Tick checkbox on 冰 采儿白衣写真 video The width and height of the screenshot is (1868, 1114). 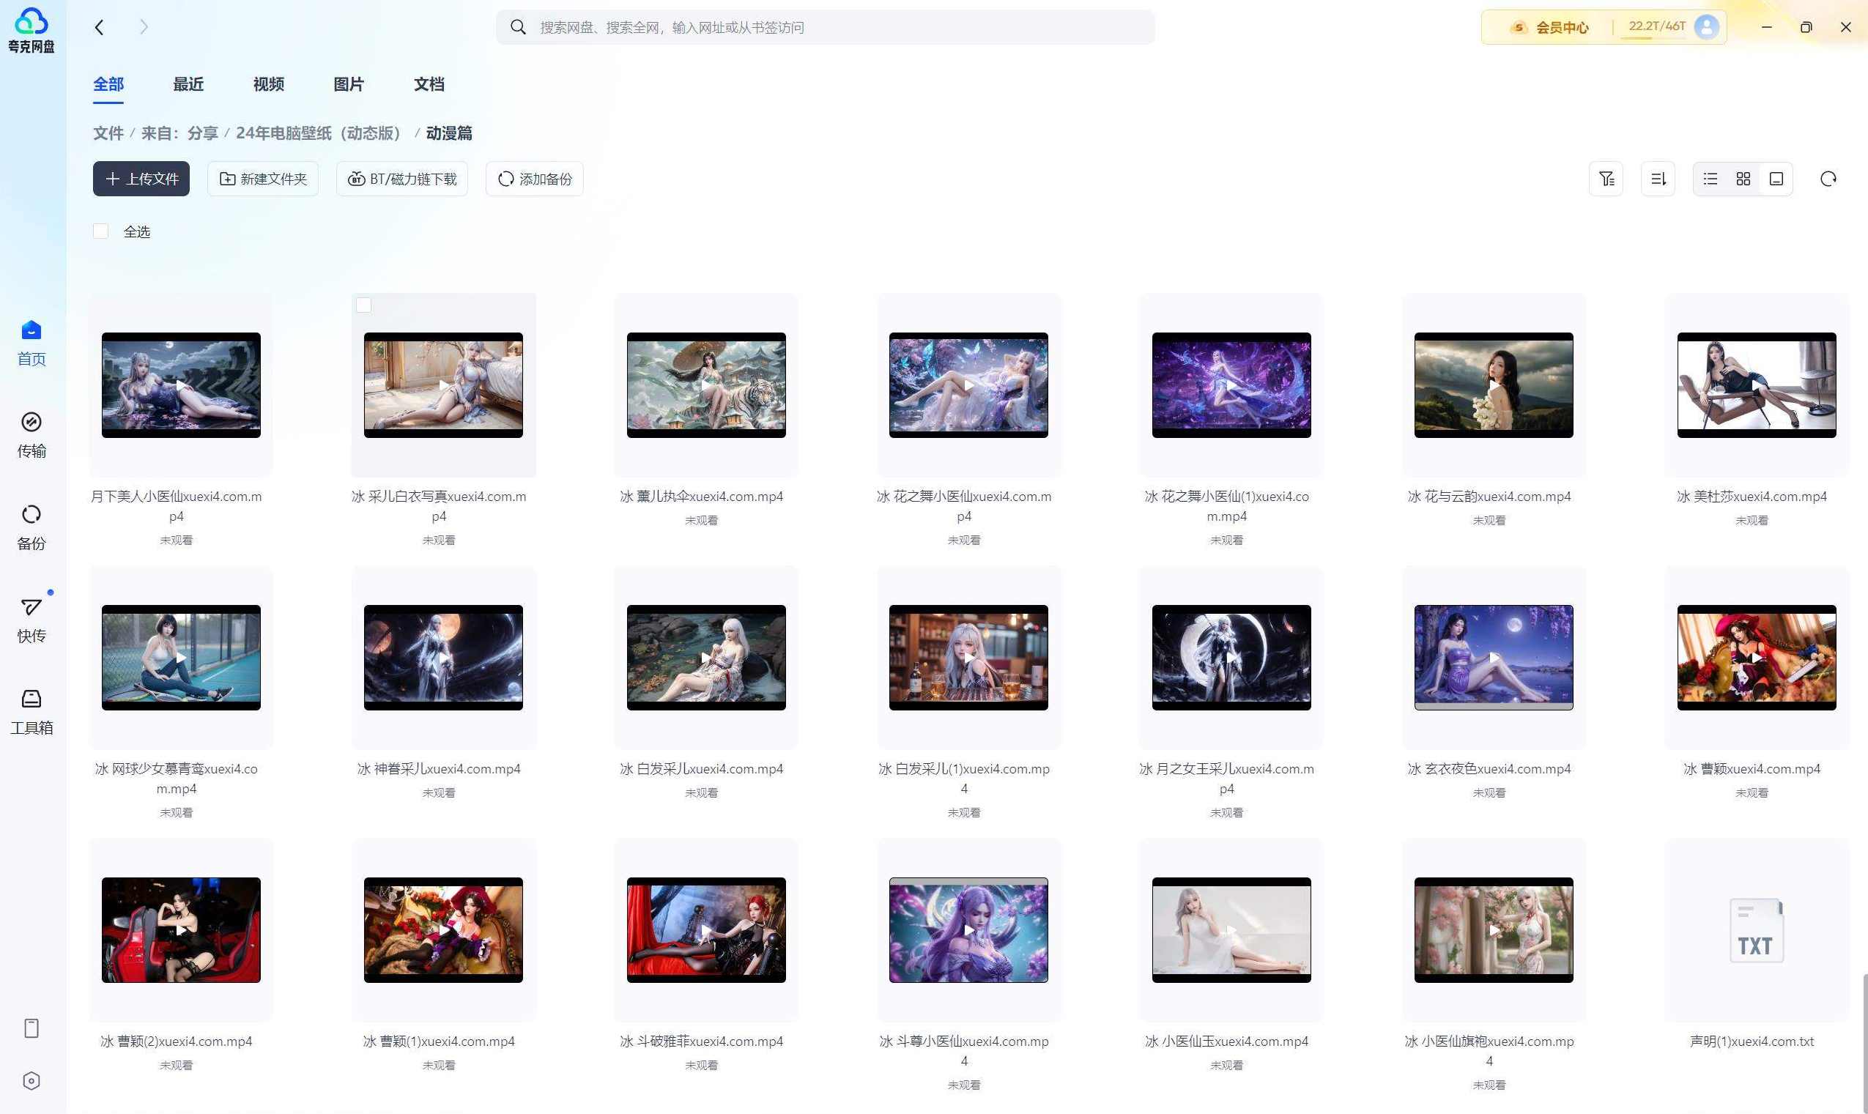(x=363, y=305)
